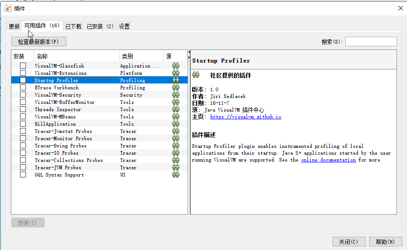Check the install box for VisualVM-Glassfish
The image size is (407, 250).
click(x=23, y=66)
